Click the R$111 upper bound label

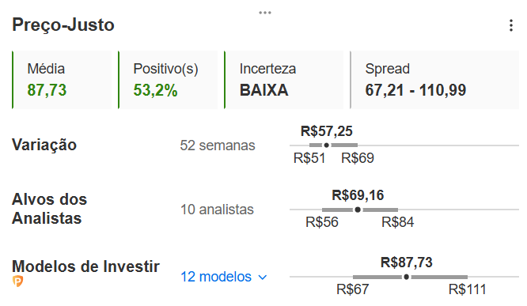[467, 289]
